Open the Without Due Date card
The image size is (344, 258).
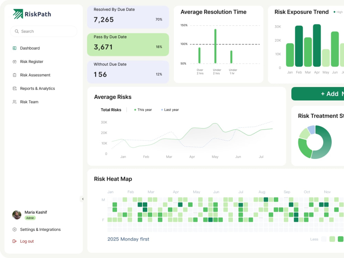[x=128, y=72]
